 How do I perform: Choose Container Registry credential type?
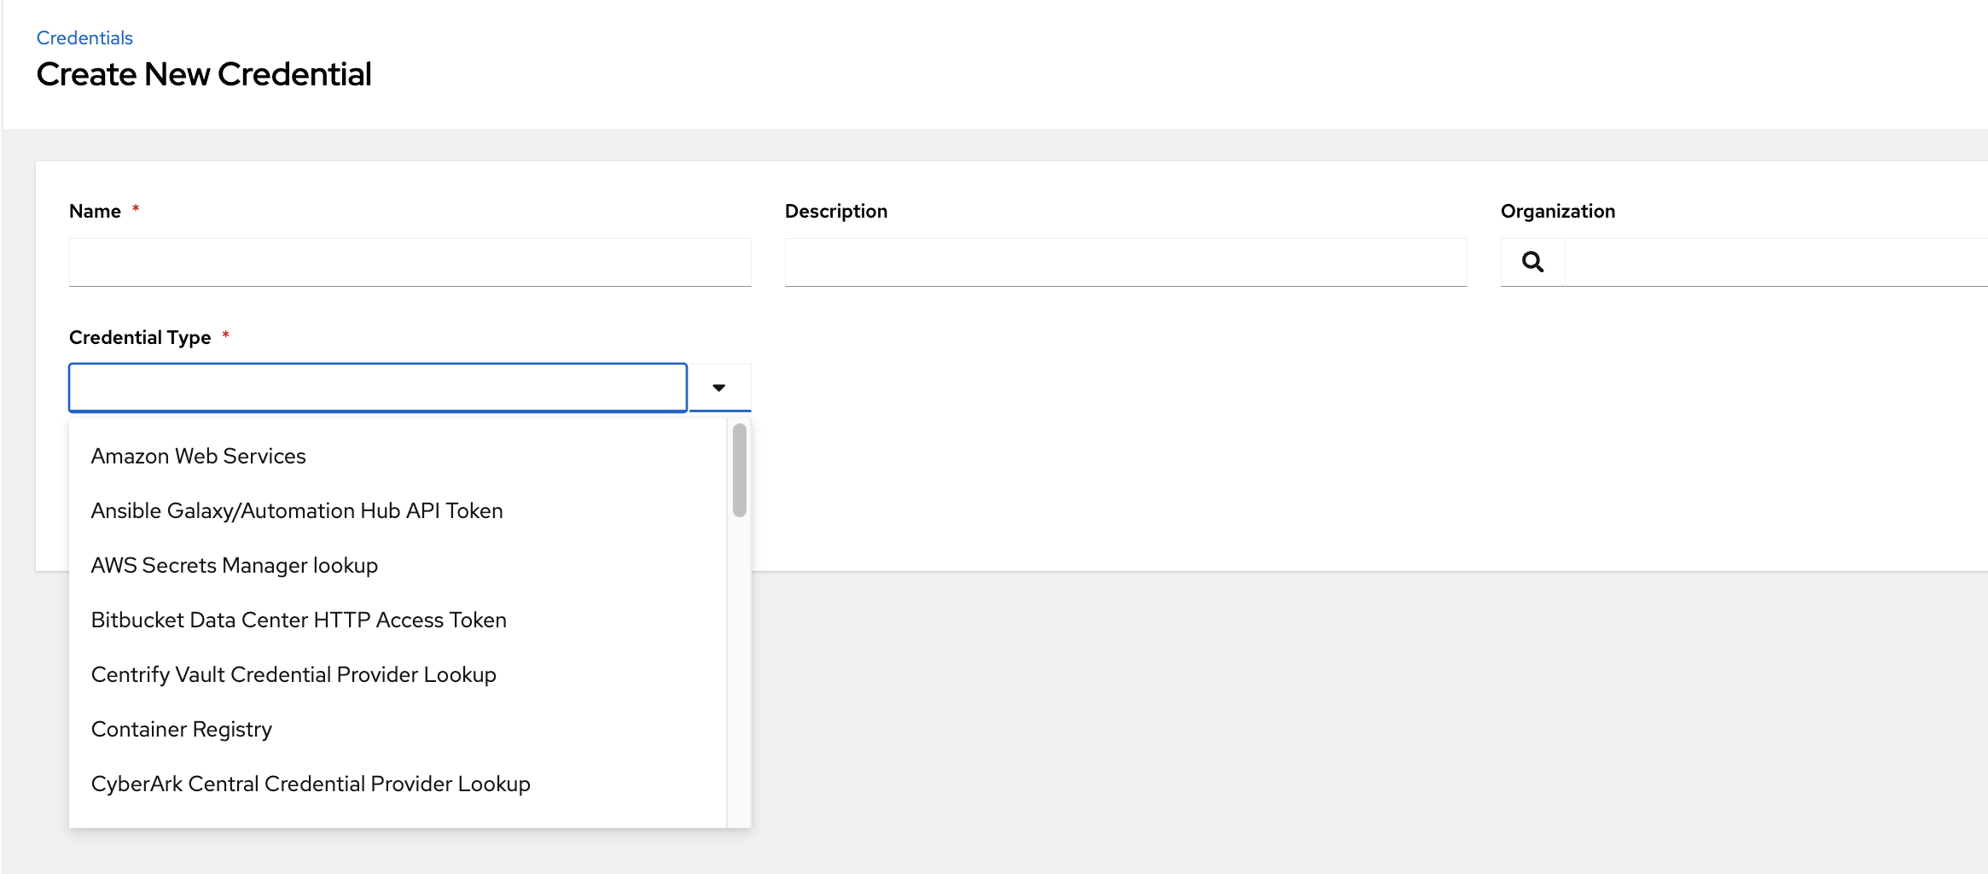coord(181,729)
